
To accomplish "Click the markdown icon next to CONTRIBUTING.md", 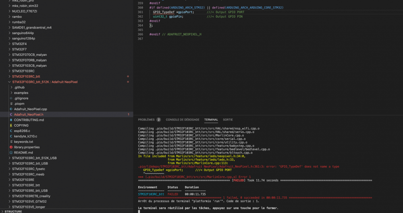I will pos(11,120).
